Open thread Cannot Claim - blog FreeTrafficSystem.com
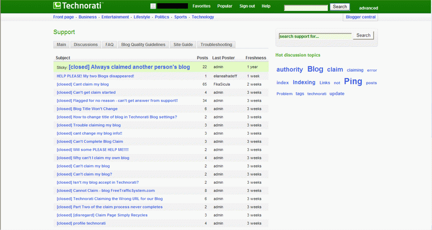 tap(105, 191)
